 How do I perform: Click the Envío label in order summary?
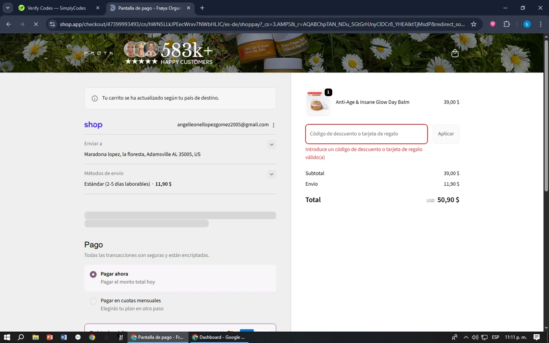311,184
